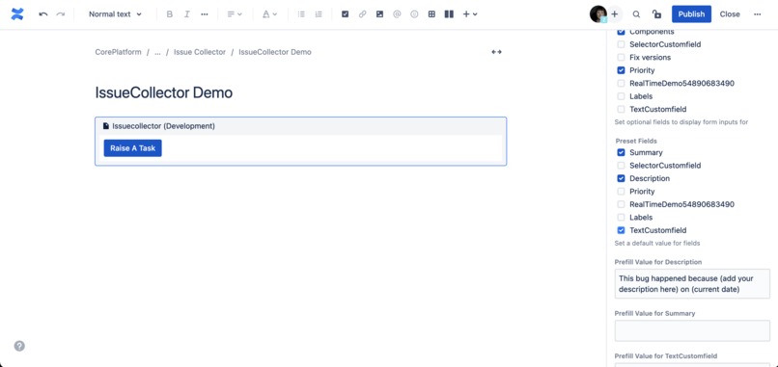Open the user avatar
This screenshot has height=367, width=778.
(x=597, y=13)
